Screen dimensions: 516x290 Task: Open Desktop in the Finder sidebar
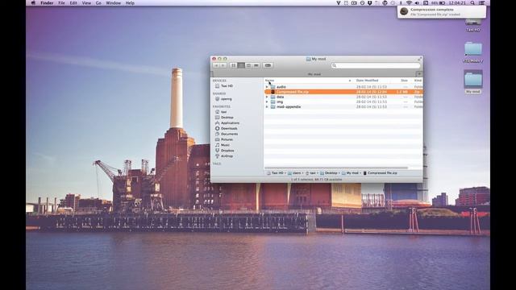[x=224, y=118]
